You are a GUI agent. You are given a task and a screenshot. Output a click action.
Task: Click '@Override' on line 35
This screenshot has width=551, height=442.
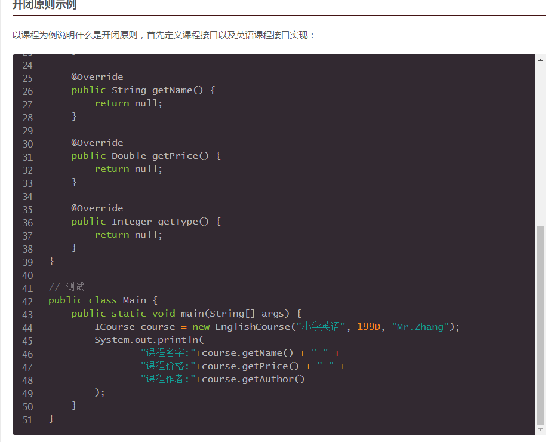(x=97, y=208)
